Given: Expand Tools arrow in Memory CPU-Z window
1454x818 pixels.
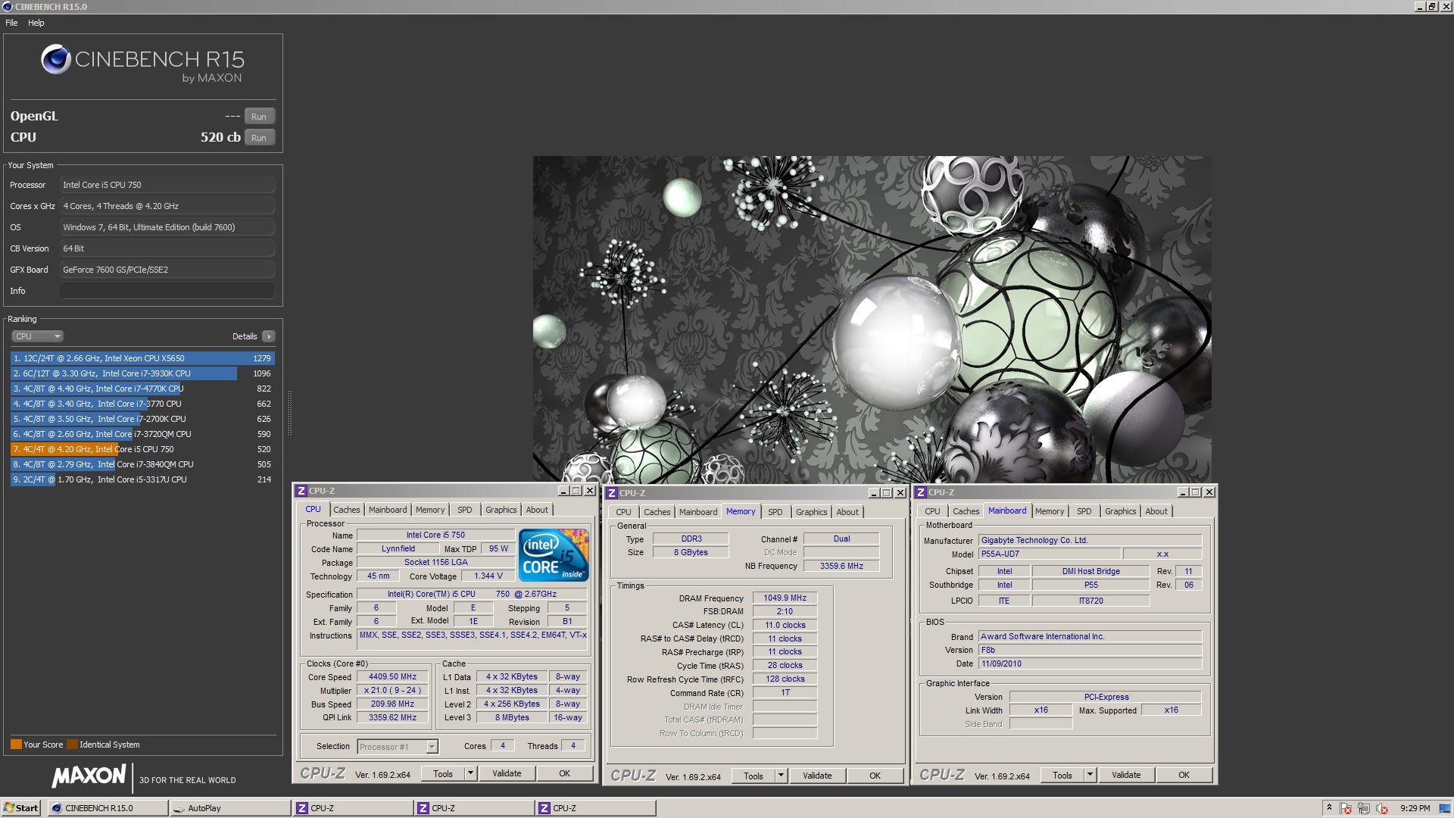Looking at the screenshot, I should point(781,776).
